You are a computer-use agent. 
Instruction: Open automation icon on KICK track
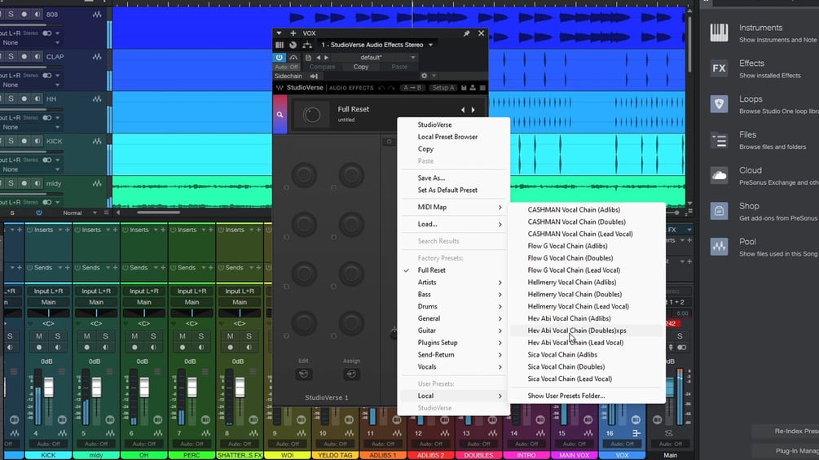click(97, 141)
